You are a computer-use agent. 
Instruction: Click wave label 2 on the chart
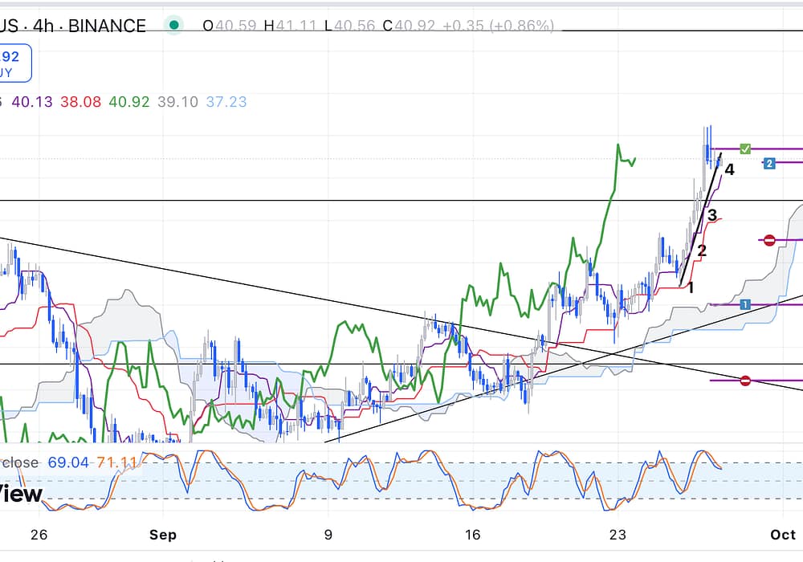pyautogui.click(x=702, y=251)
